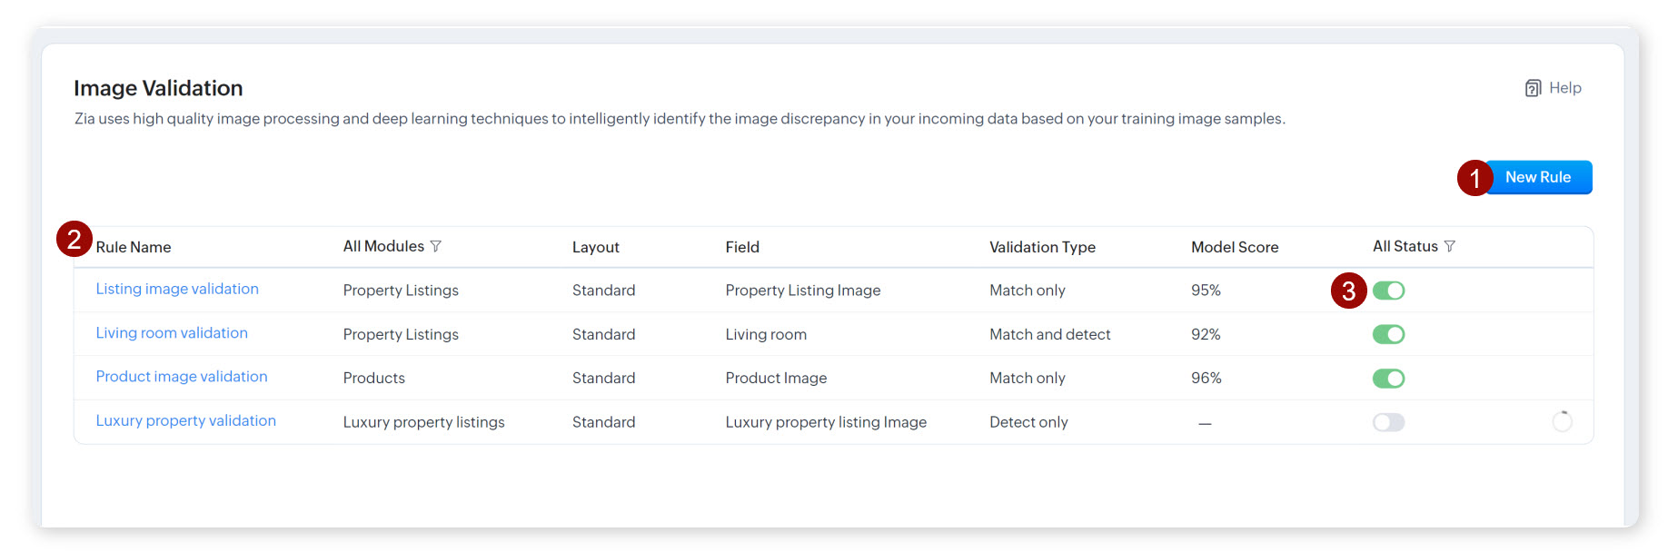Click the New Rule button
Viewport: 1668px width, 552px height.
(1537, 177)
